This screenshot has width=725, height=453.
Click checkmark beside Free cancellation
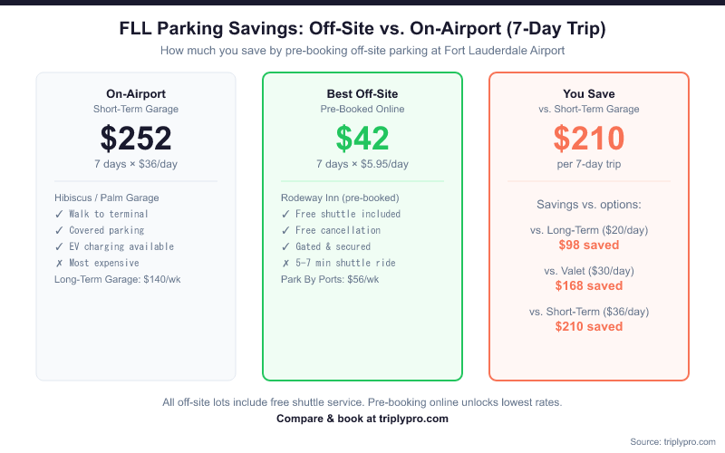pos(285,231)
